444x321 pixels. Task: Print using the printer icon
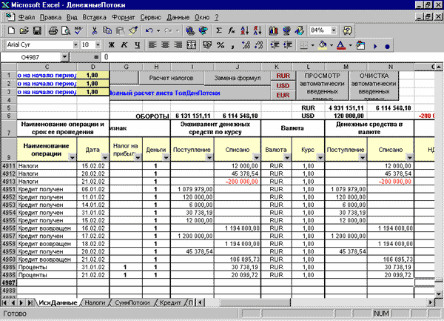[x=53, y=30]
